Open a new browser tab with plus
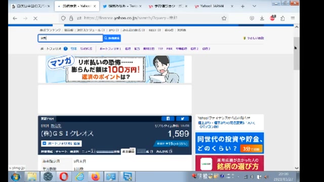 tap(242, 7)
